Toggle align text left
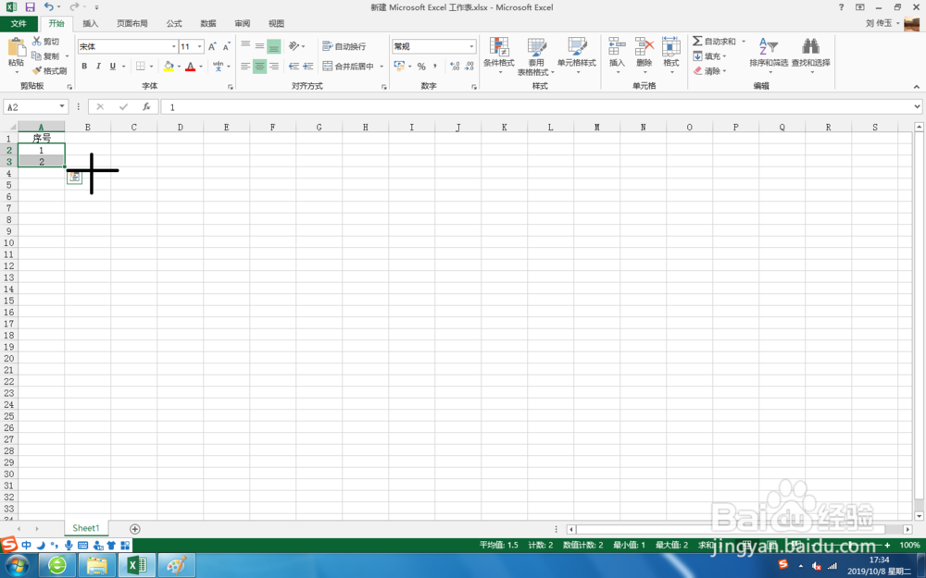This screenshot has width=926, height=578. [x=245, y=66]
